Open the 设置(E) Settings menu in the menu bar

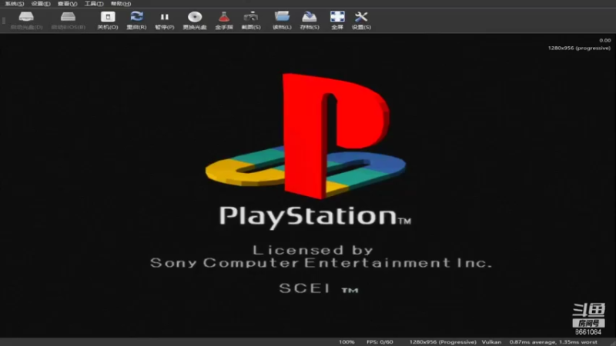coord(41,4)
